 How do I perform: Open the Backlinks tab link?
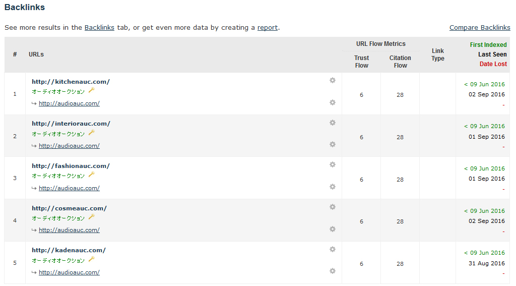click(99, 28)
